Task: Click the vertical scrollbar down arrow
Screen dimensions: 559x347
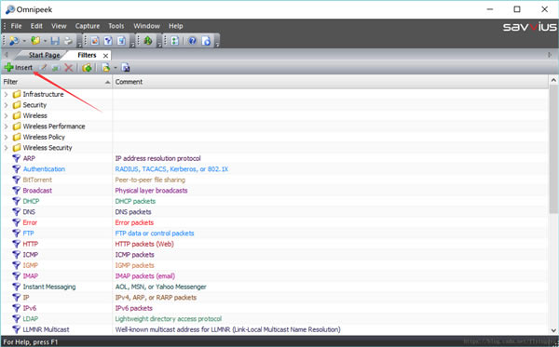Action: [553, 329]
